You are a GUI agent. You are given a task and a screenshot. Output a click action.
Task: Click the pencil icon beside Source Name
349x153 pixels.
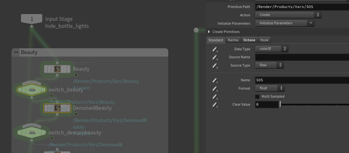214,57
